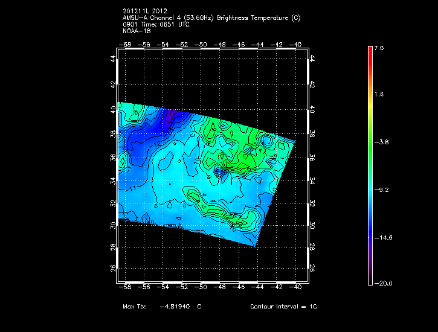Pick the dark purple section of color bar

click(x=370, y=266)
